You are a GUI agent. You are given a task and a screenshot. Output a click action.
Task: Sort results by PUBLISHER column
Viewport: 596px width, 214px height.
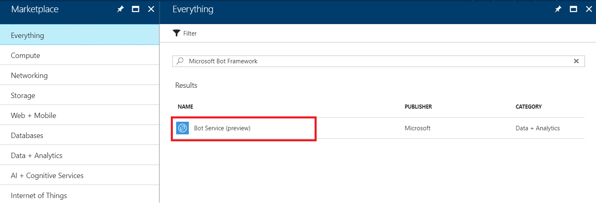[x=418, y=107]
